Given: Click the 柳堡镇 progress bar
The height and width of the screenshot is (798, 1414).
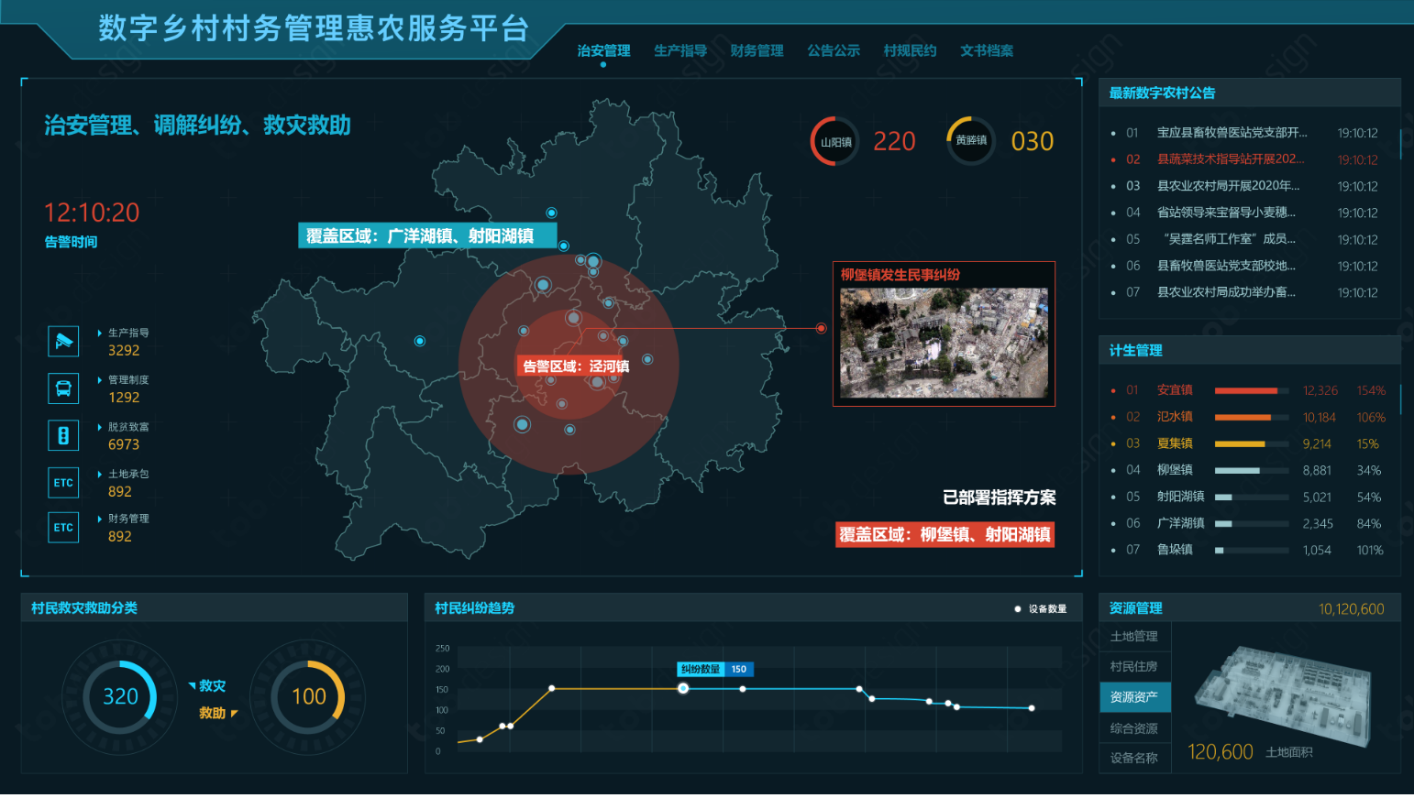Looking at the screenshot, I should click(x=1252, y=470).
